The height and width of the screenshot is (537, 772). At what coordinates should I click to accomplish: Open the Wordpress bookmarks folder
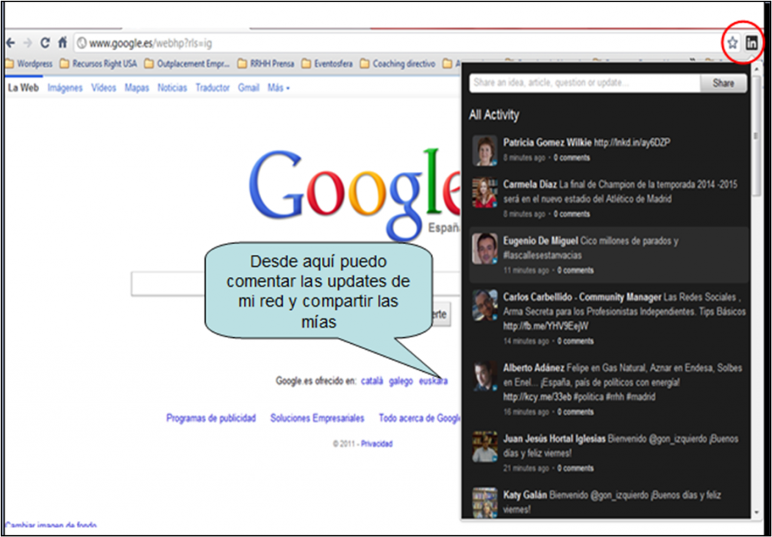click(x=29, y=63)
